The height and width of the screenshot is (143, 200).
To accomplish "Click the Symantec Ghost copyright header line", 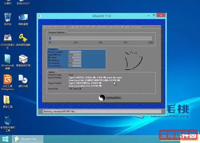I will click(x=92, y=27).
